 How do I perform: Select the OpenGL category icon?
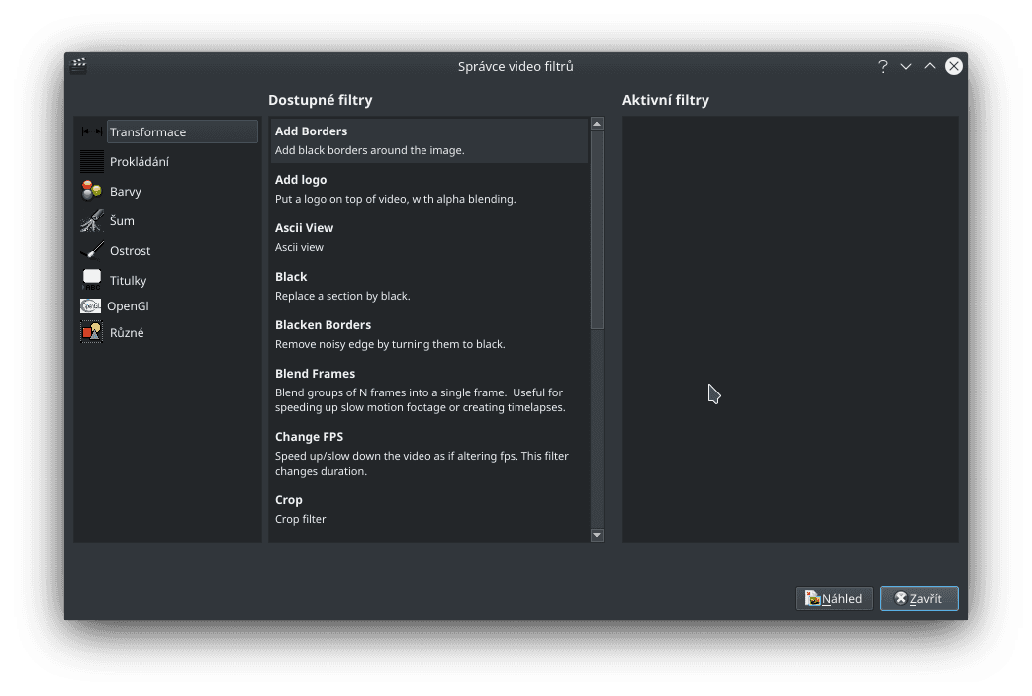(x=90, y=305)
